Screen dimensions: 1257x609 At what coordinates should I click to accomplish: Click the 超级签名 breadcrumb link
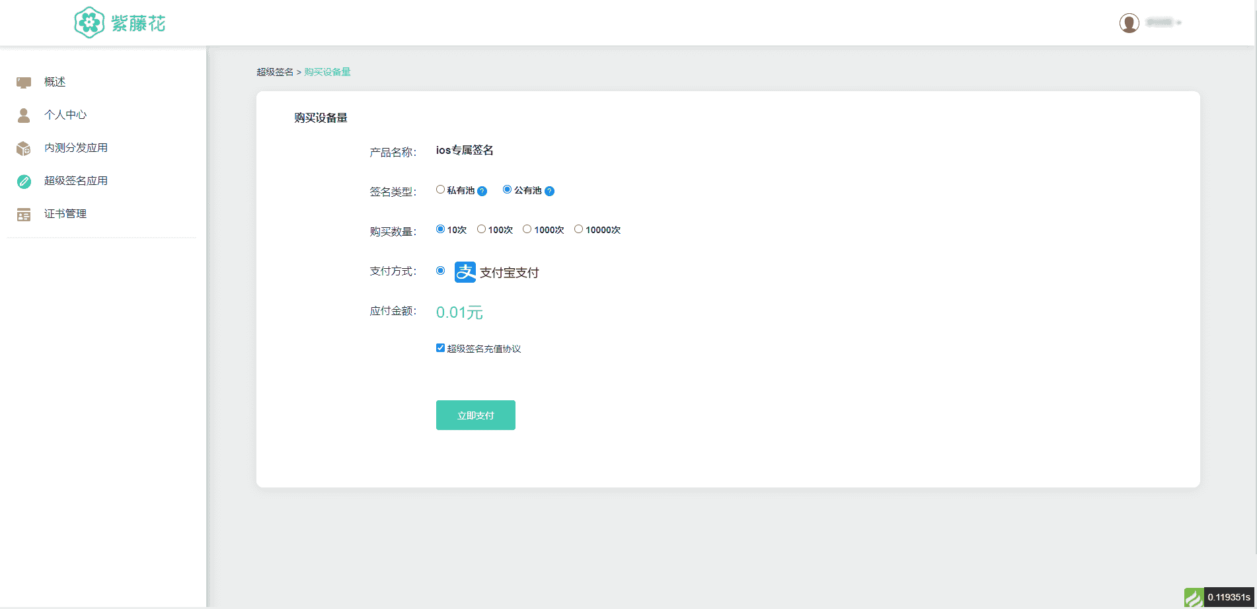274,72
